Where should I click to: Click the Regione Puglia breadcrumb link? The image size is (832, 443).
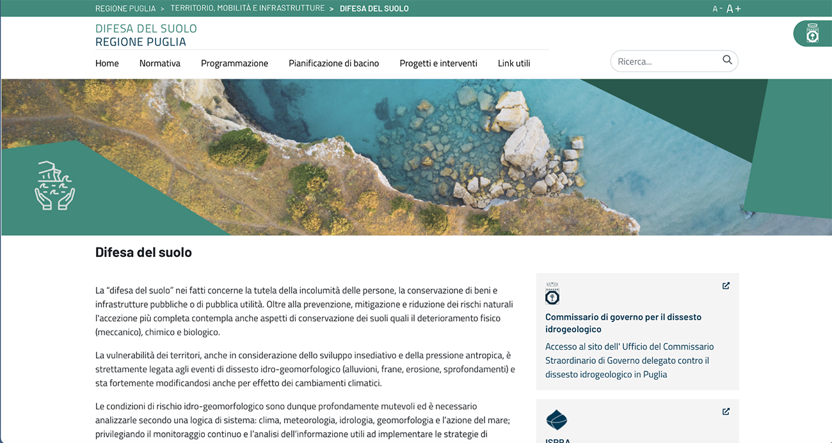(x=125, y=8)
